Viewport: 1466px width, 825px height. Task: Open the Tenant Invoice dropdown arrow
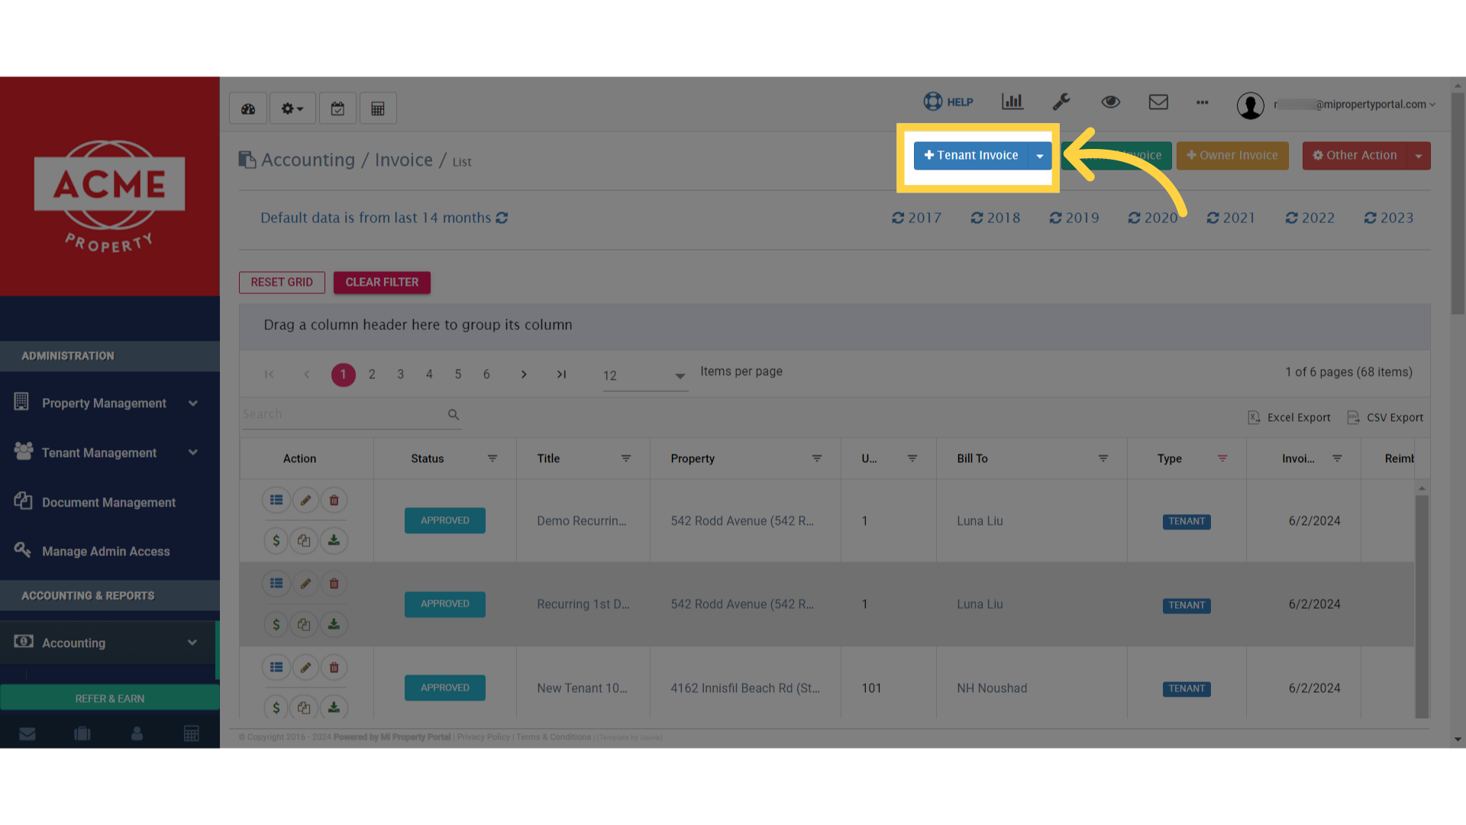tap(1040, 155)
